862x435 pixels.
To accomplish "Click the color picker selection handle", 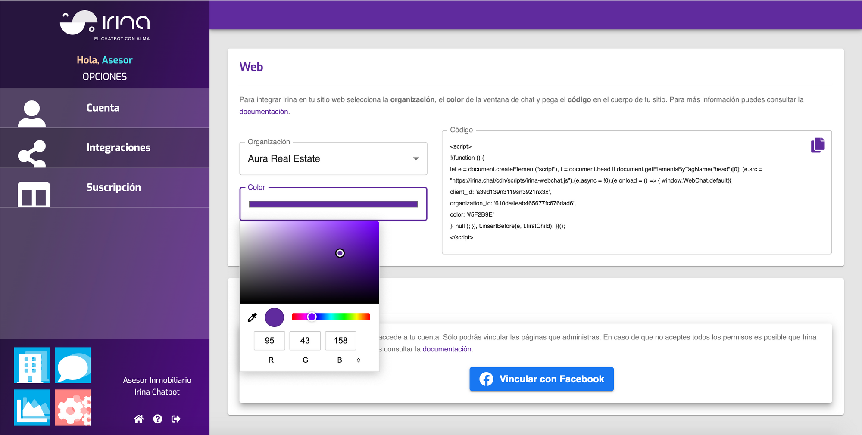I will pyautogui.click(x=340, y=253).
